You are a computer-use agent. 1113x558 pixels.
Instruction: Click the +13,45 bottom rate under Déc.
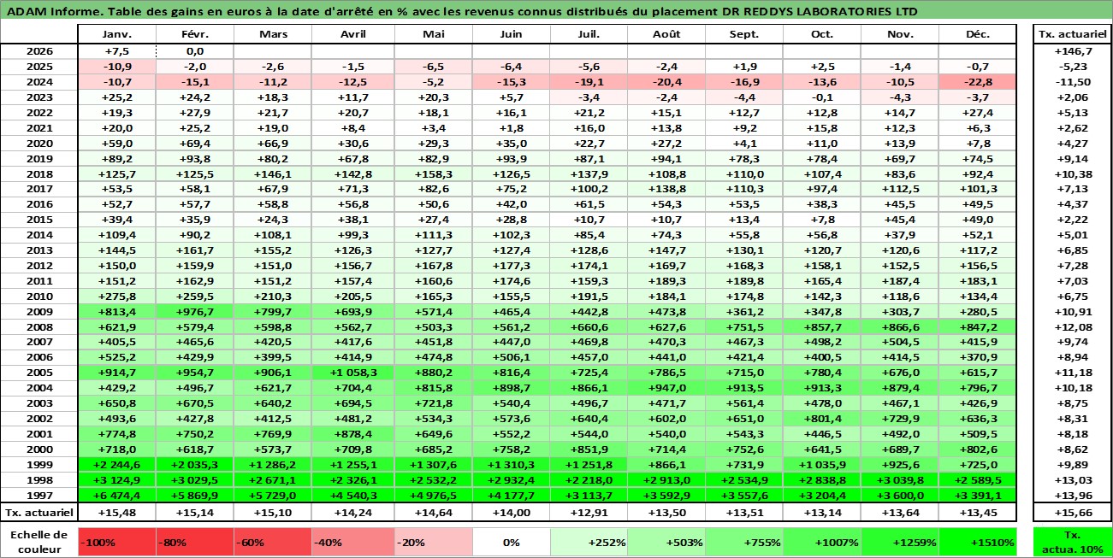(978, 513)
